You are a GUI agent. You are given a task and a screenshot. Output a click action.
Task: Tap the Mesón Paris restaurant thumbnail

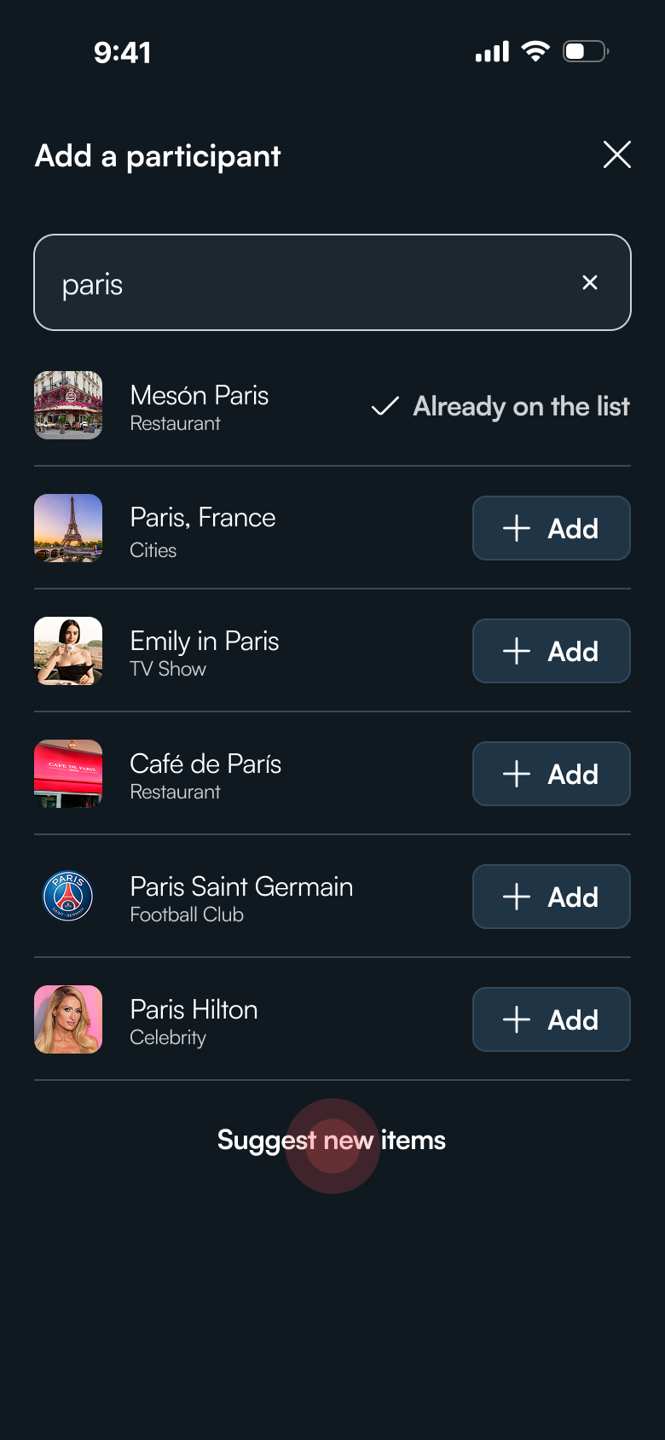click(x=68, y=405)
